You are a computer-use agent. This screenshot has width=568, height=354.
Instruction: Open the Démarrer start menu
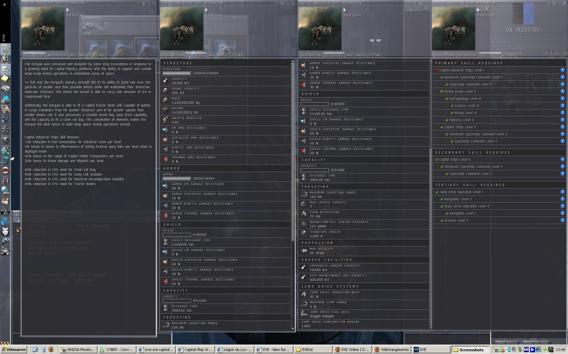14,350
